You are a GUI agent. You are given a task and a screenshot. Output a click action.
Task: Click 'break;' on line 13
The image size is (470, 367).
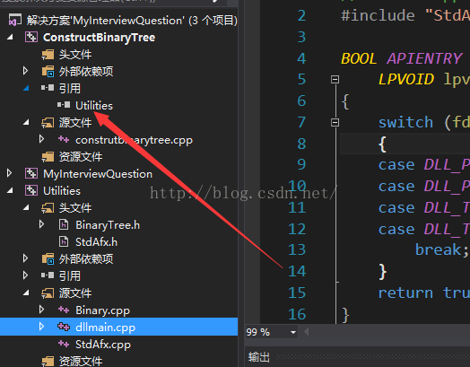click(x=441, y=250)
